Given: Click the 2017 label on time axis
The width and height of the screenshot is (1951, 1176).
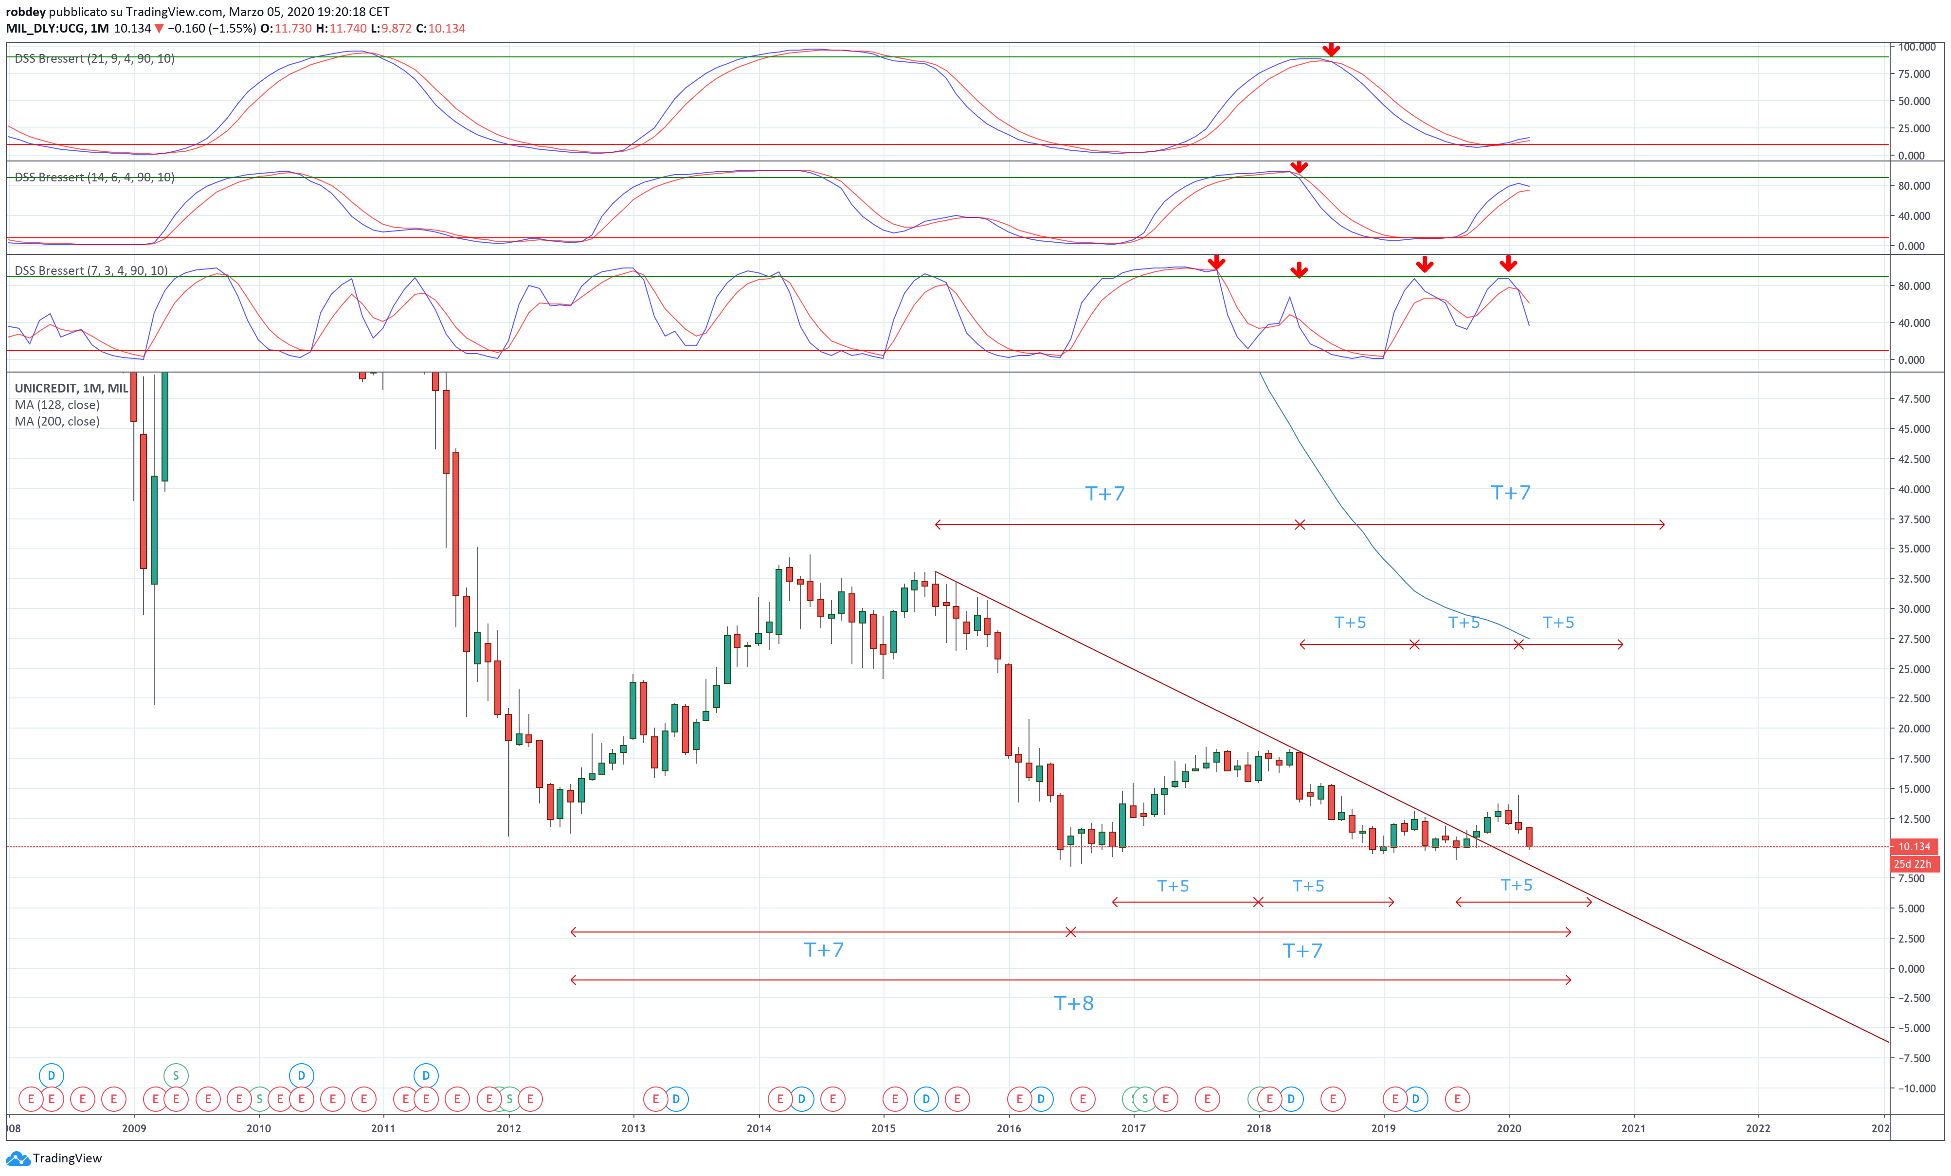Looking at the screenshot, I should coord(1133,1128).
